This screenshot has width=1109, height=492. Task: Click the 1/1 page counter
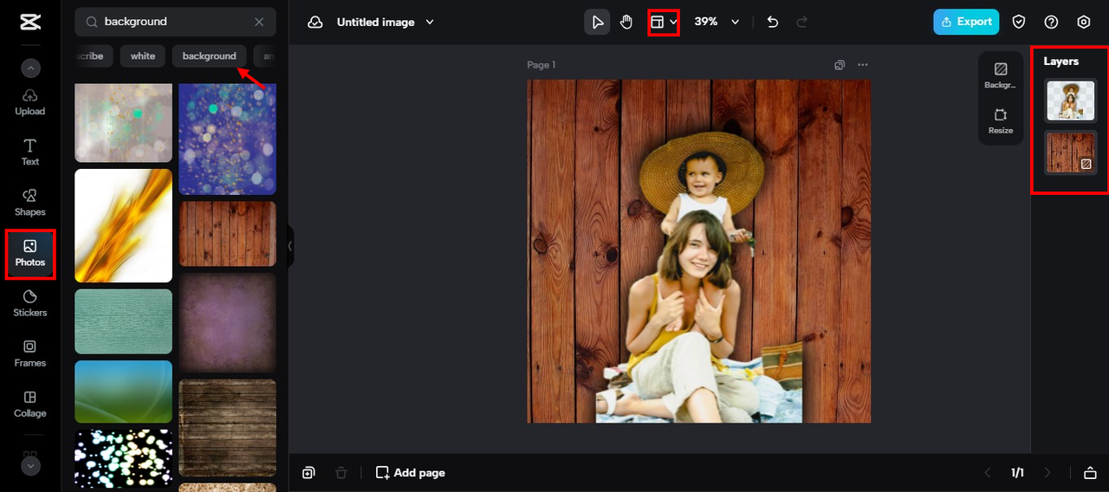[1017, 473]
